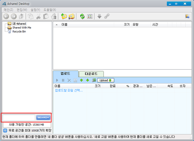Image resolution: width=194 pixels, height=141 pixels.
Task: Move upload item up with green arrow
Action: (x=81, y=80)
